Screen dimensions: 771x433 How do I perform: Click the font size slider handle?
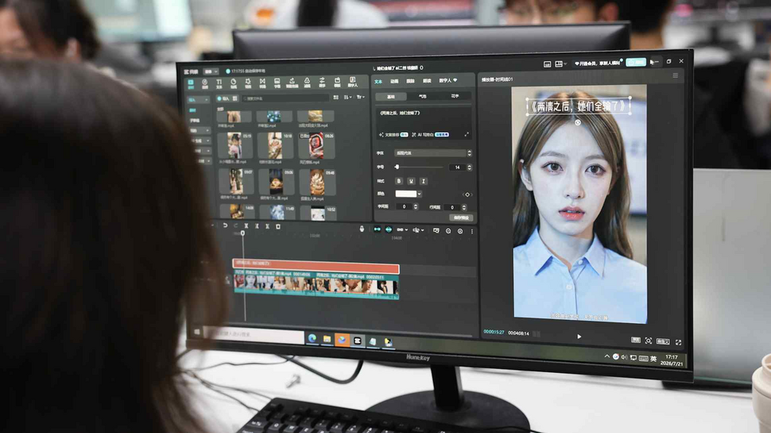tap(397, 167)
